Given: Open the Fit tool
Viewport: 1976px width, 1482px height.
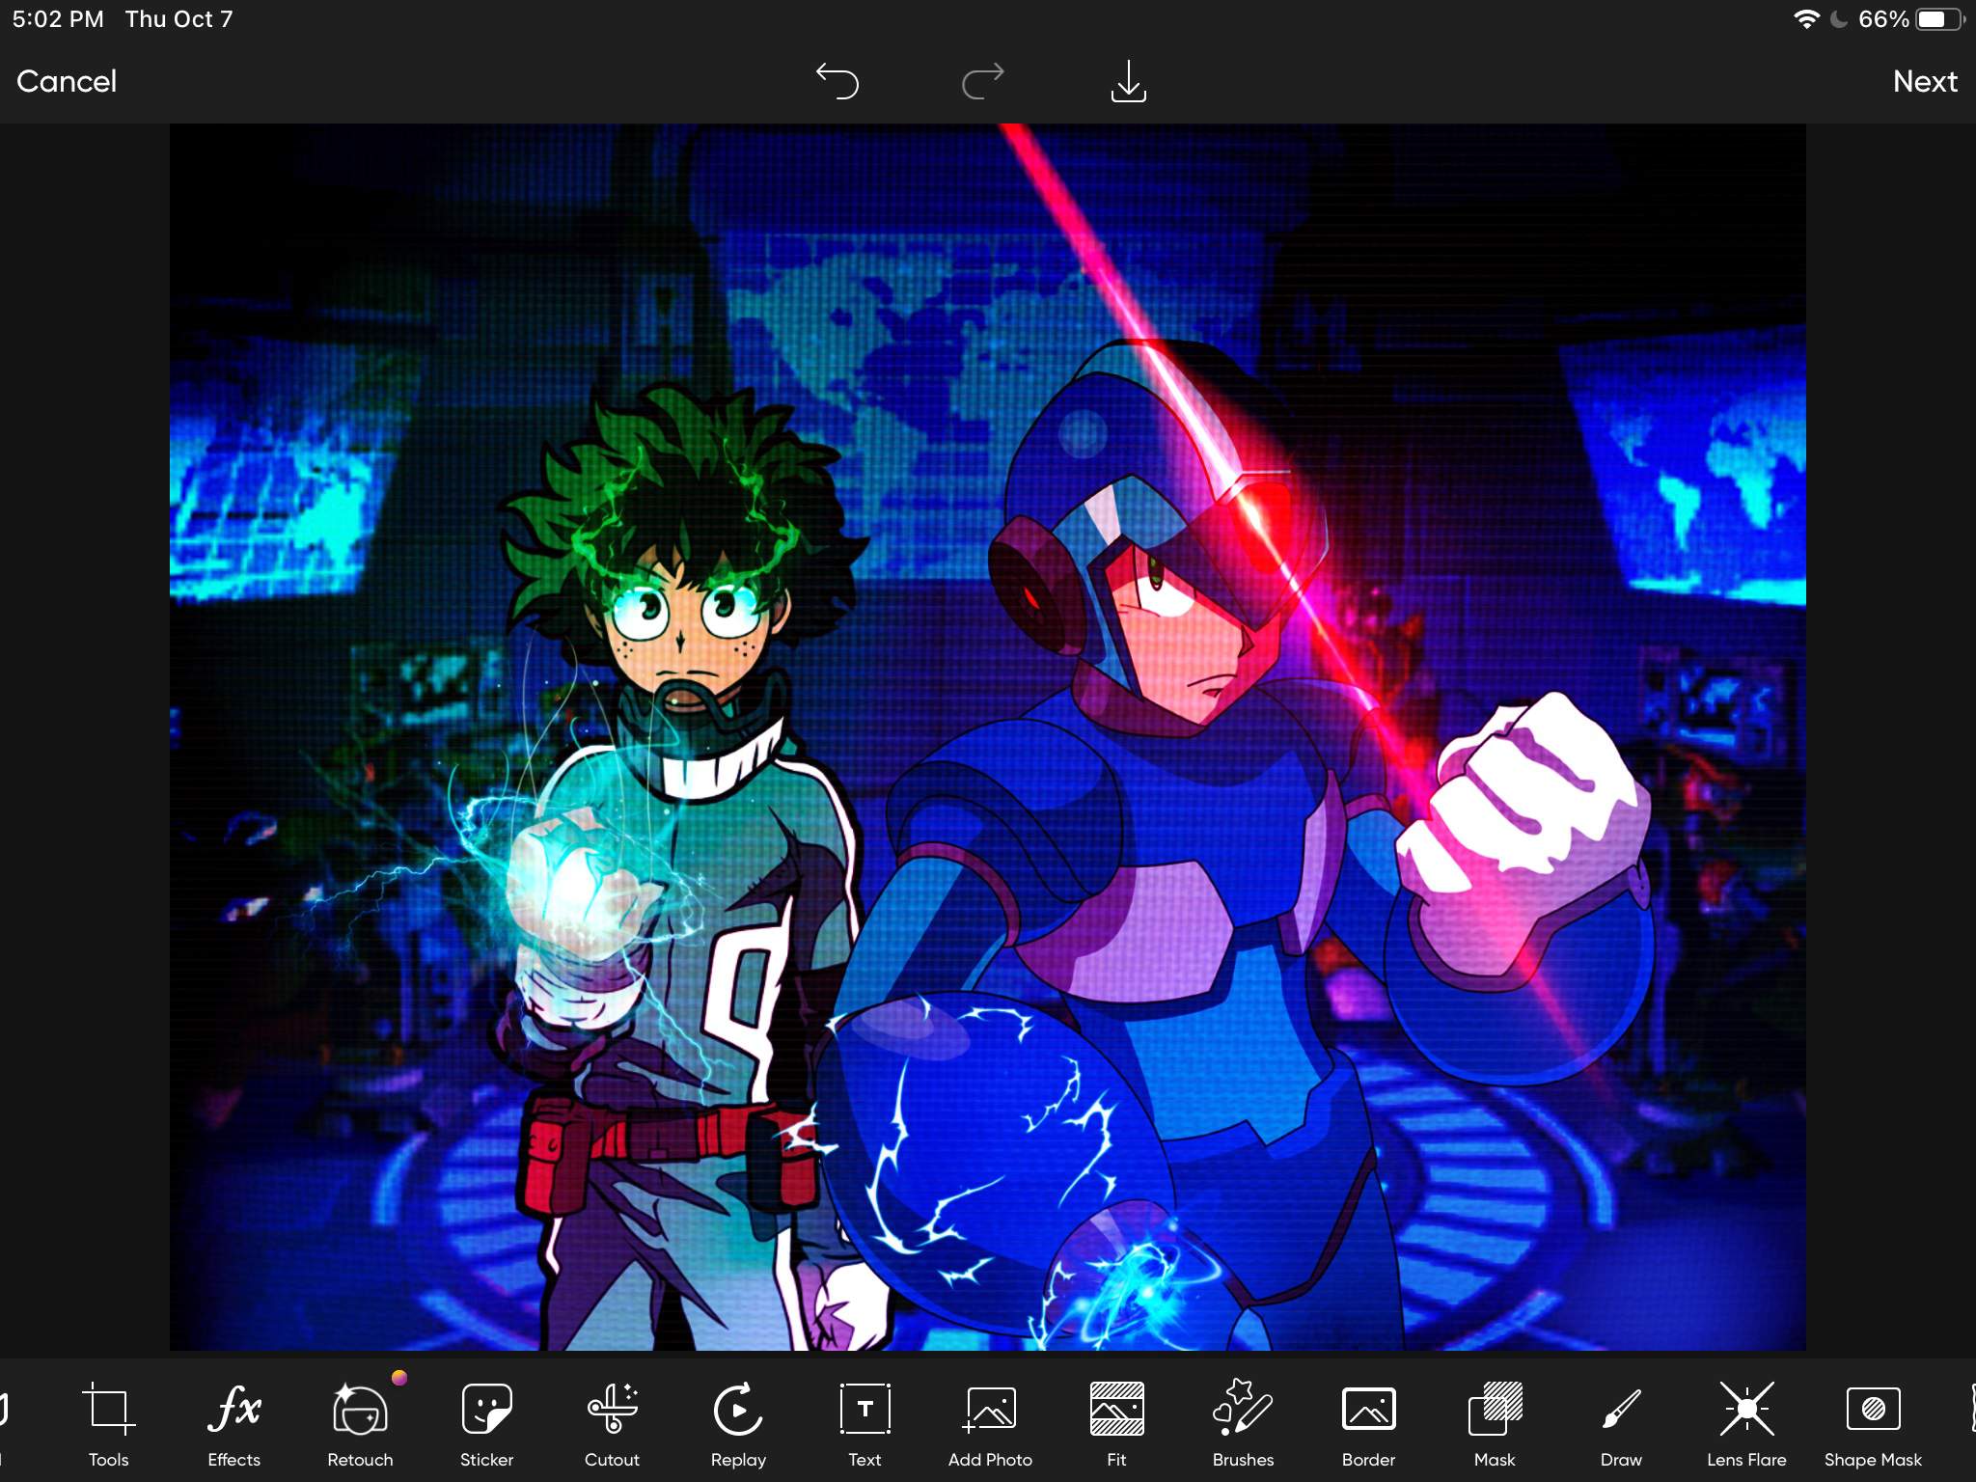Looking at the screenshot, I should (1116, 1423).
